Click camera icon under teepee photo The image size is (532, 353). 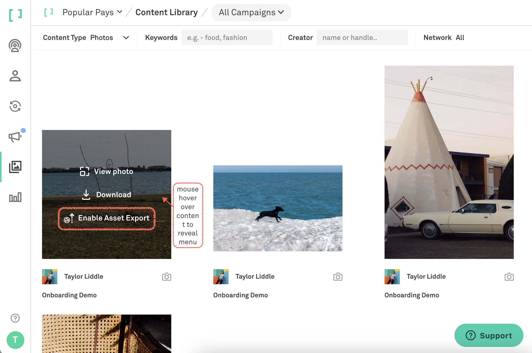pyautogui.click(x=509, y=277)
